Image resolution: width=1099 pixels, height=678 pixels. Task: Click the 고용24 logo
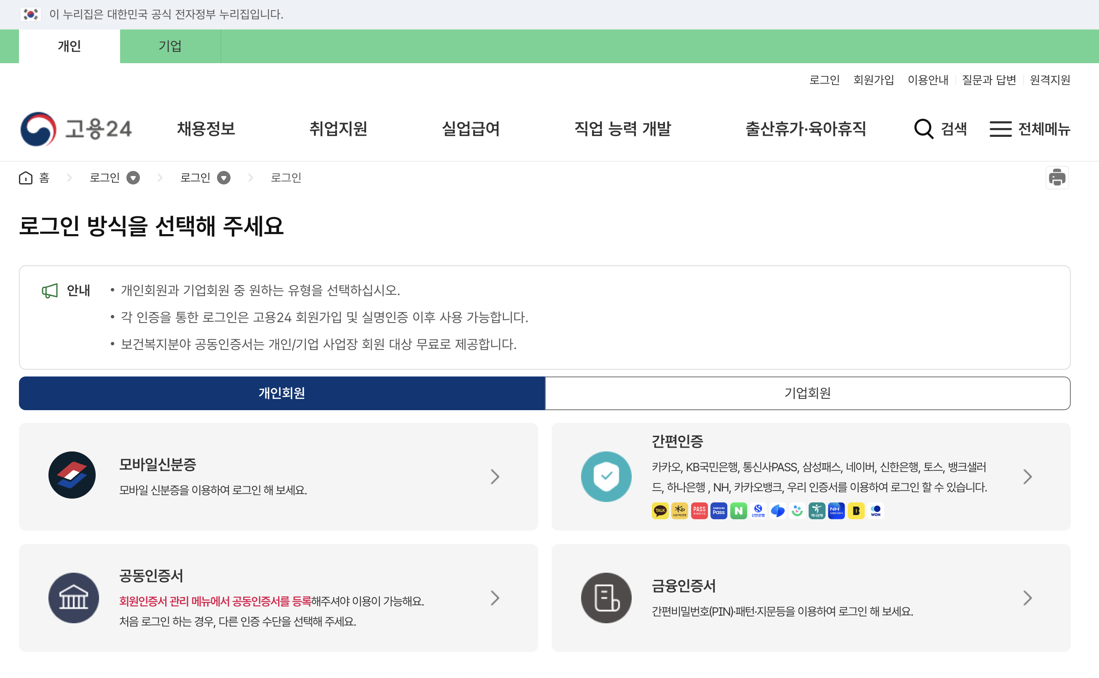pos(76,129)
